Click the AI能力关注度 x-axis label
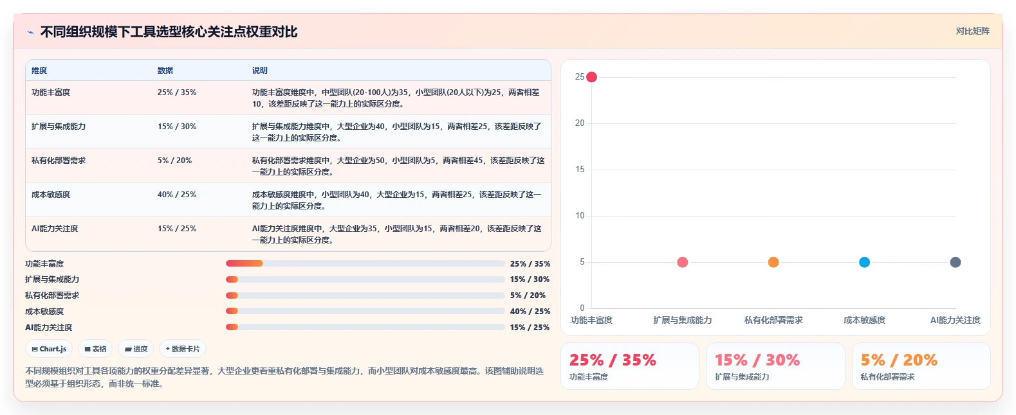1016x415 pixels. (x=955, y=320)
